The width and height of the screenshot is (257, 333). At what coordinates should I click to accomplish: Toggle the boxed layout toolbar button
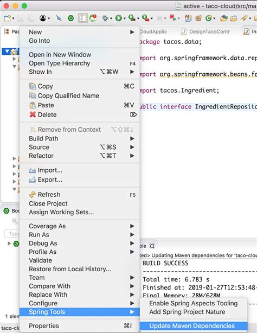[82, 18]
